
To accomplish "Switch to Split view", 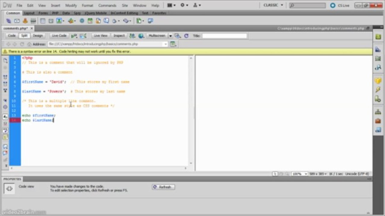I will [x=24, y=36].
